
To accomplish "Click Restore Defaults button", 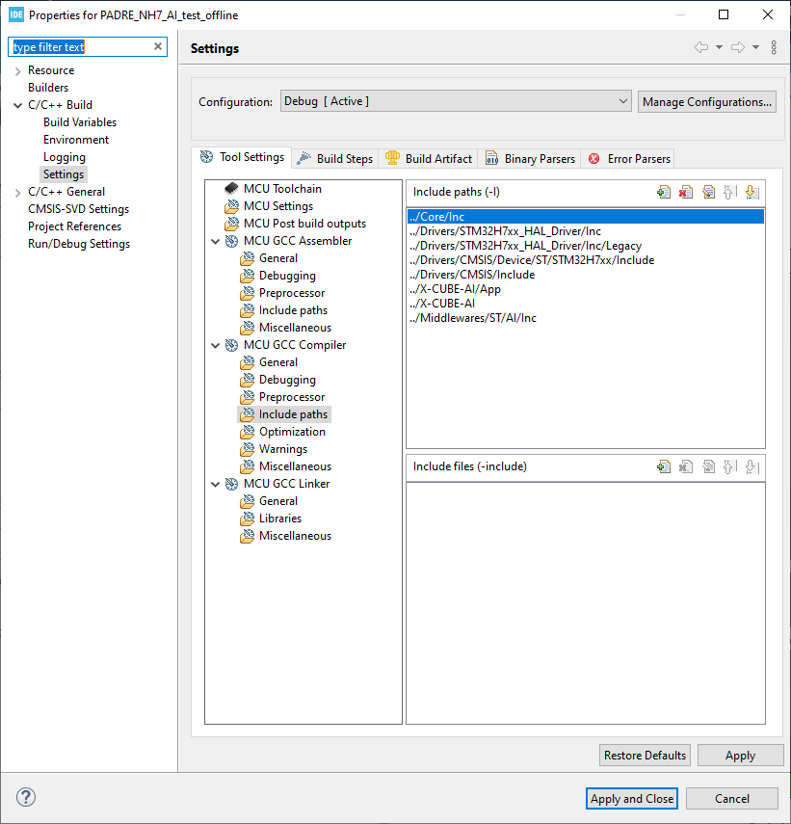I will coord(645,756).
